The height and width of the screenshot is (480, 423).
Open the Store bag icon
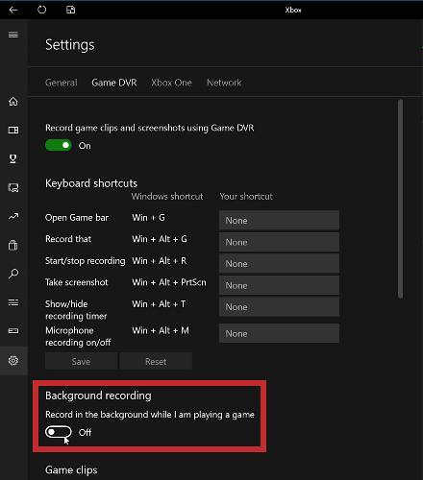13,245
